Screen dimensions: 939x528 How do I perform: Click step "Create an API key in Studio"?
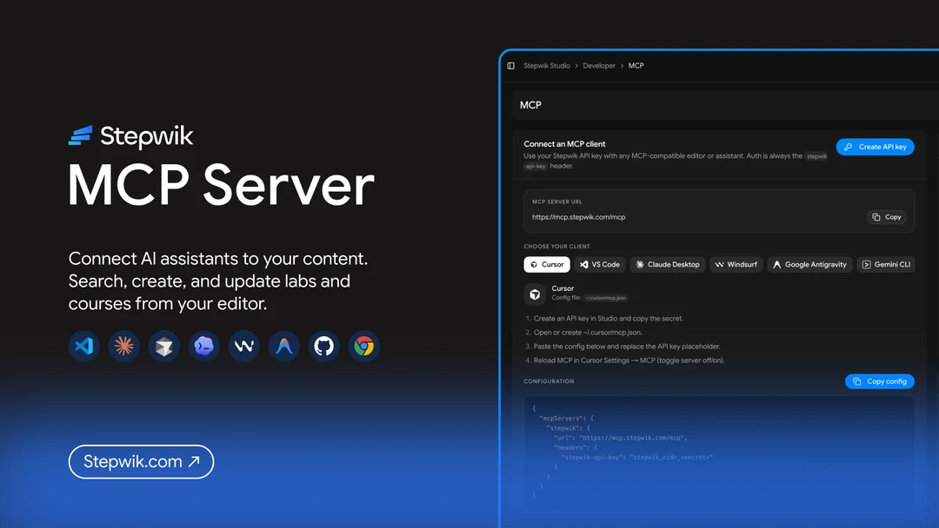[609, 319]
